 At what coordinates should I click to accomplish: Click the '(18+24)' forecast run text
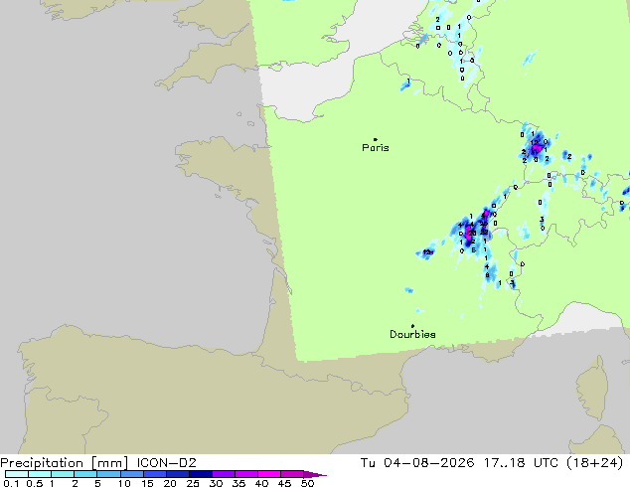pyautogui.click(x=595, y=463)
